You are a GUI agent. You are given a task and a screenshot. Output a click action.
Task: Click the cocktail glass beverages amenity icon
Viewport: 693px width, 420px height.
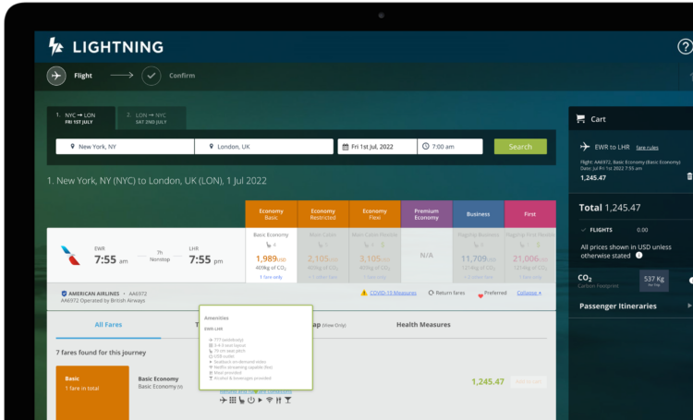click(287, 400)
